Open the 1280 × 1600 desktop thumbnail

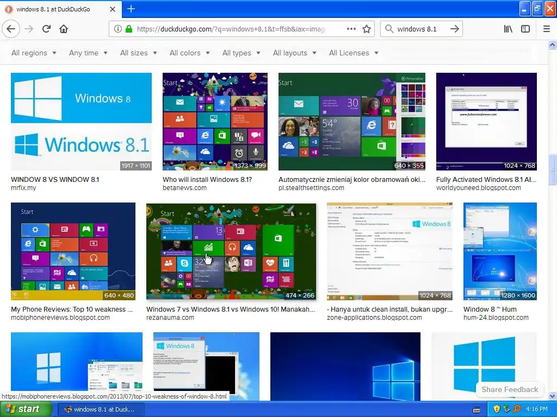coord(500,251)
